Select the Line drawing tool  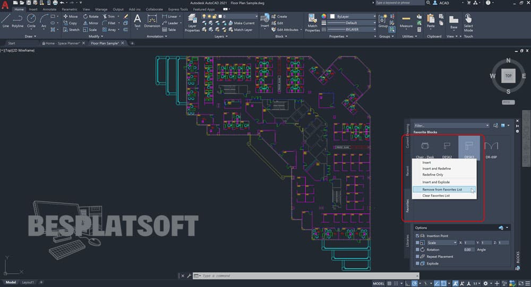[5, 20]
